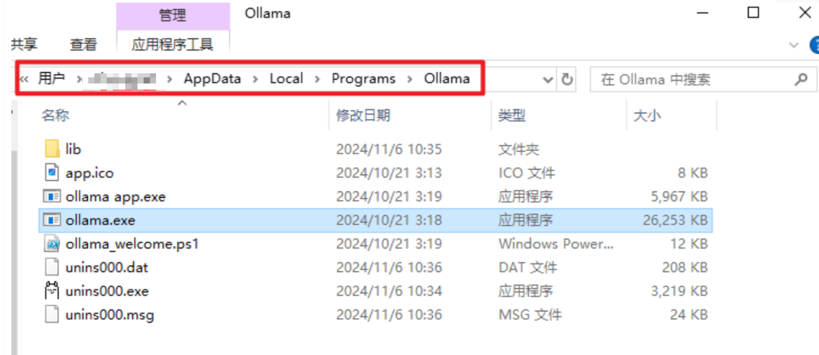Select the file name unins000.msg
This screenshot has width=819, height=355.
pos(109,315)
